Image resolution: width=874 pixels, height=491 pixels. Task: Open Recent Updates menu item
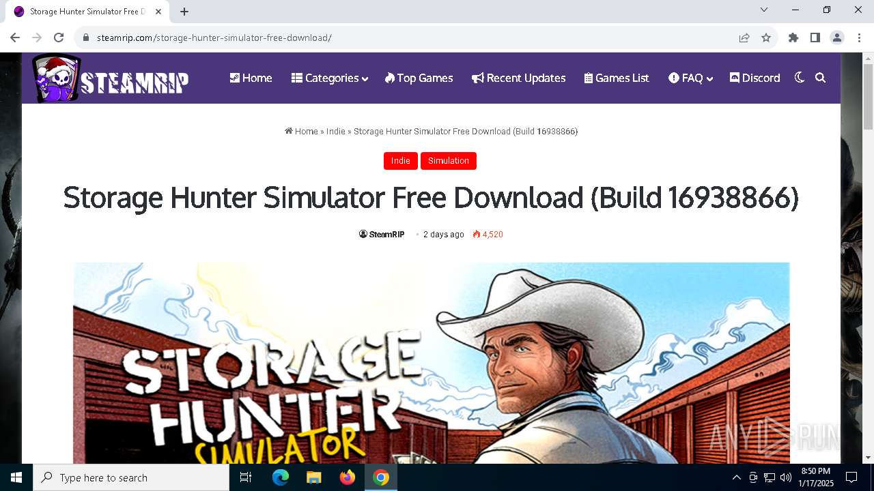[x=518, y=78]
